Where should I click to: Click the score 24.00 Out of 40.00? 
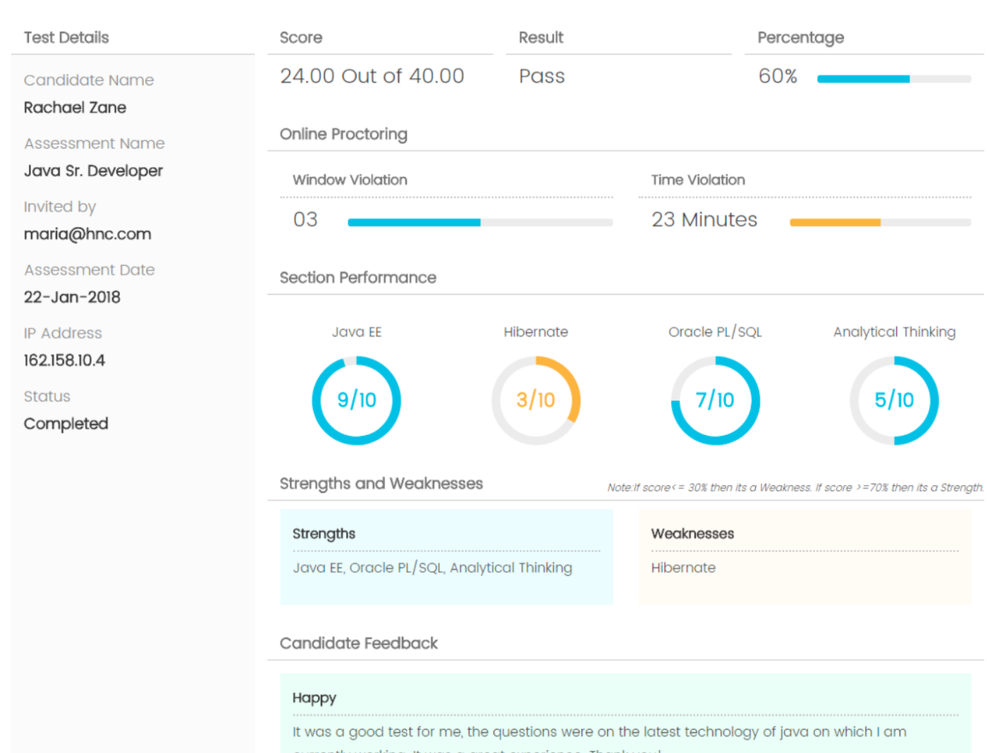[x=372, y=76]
